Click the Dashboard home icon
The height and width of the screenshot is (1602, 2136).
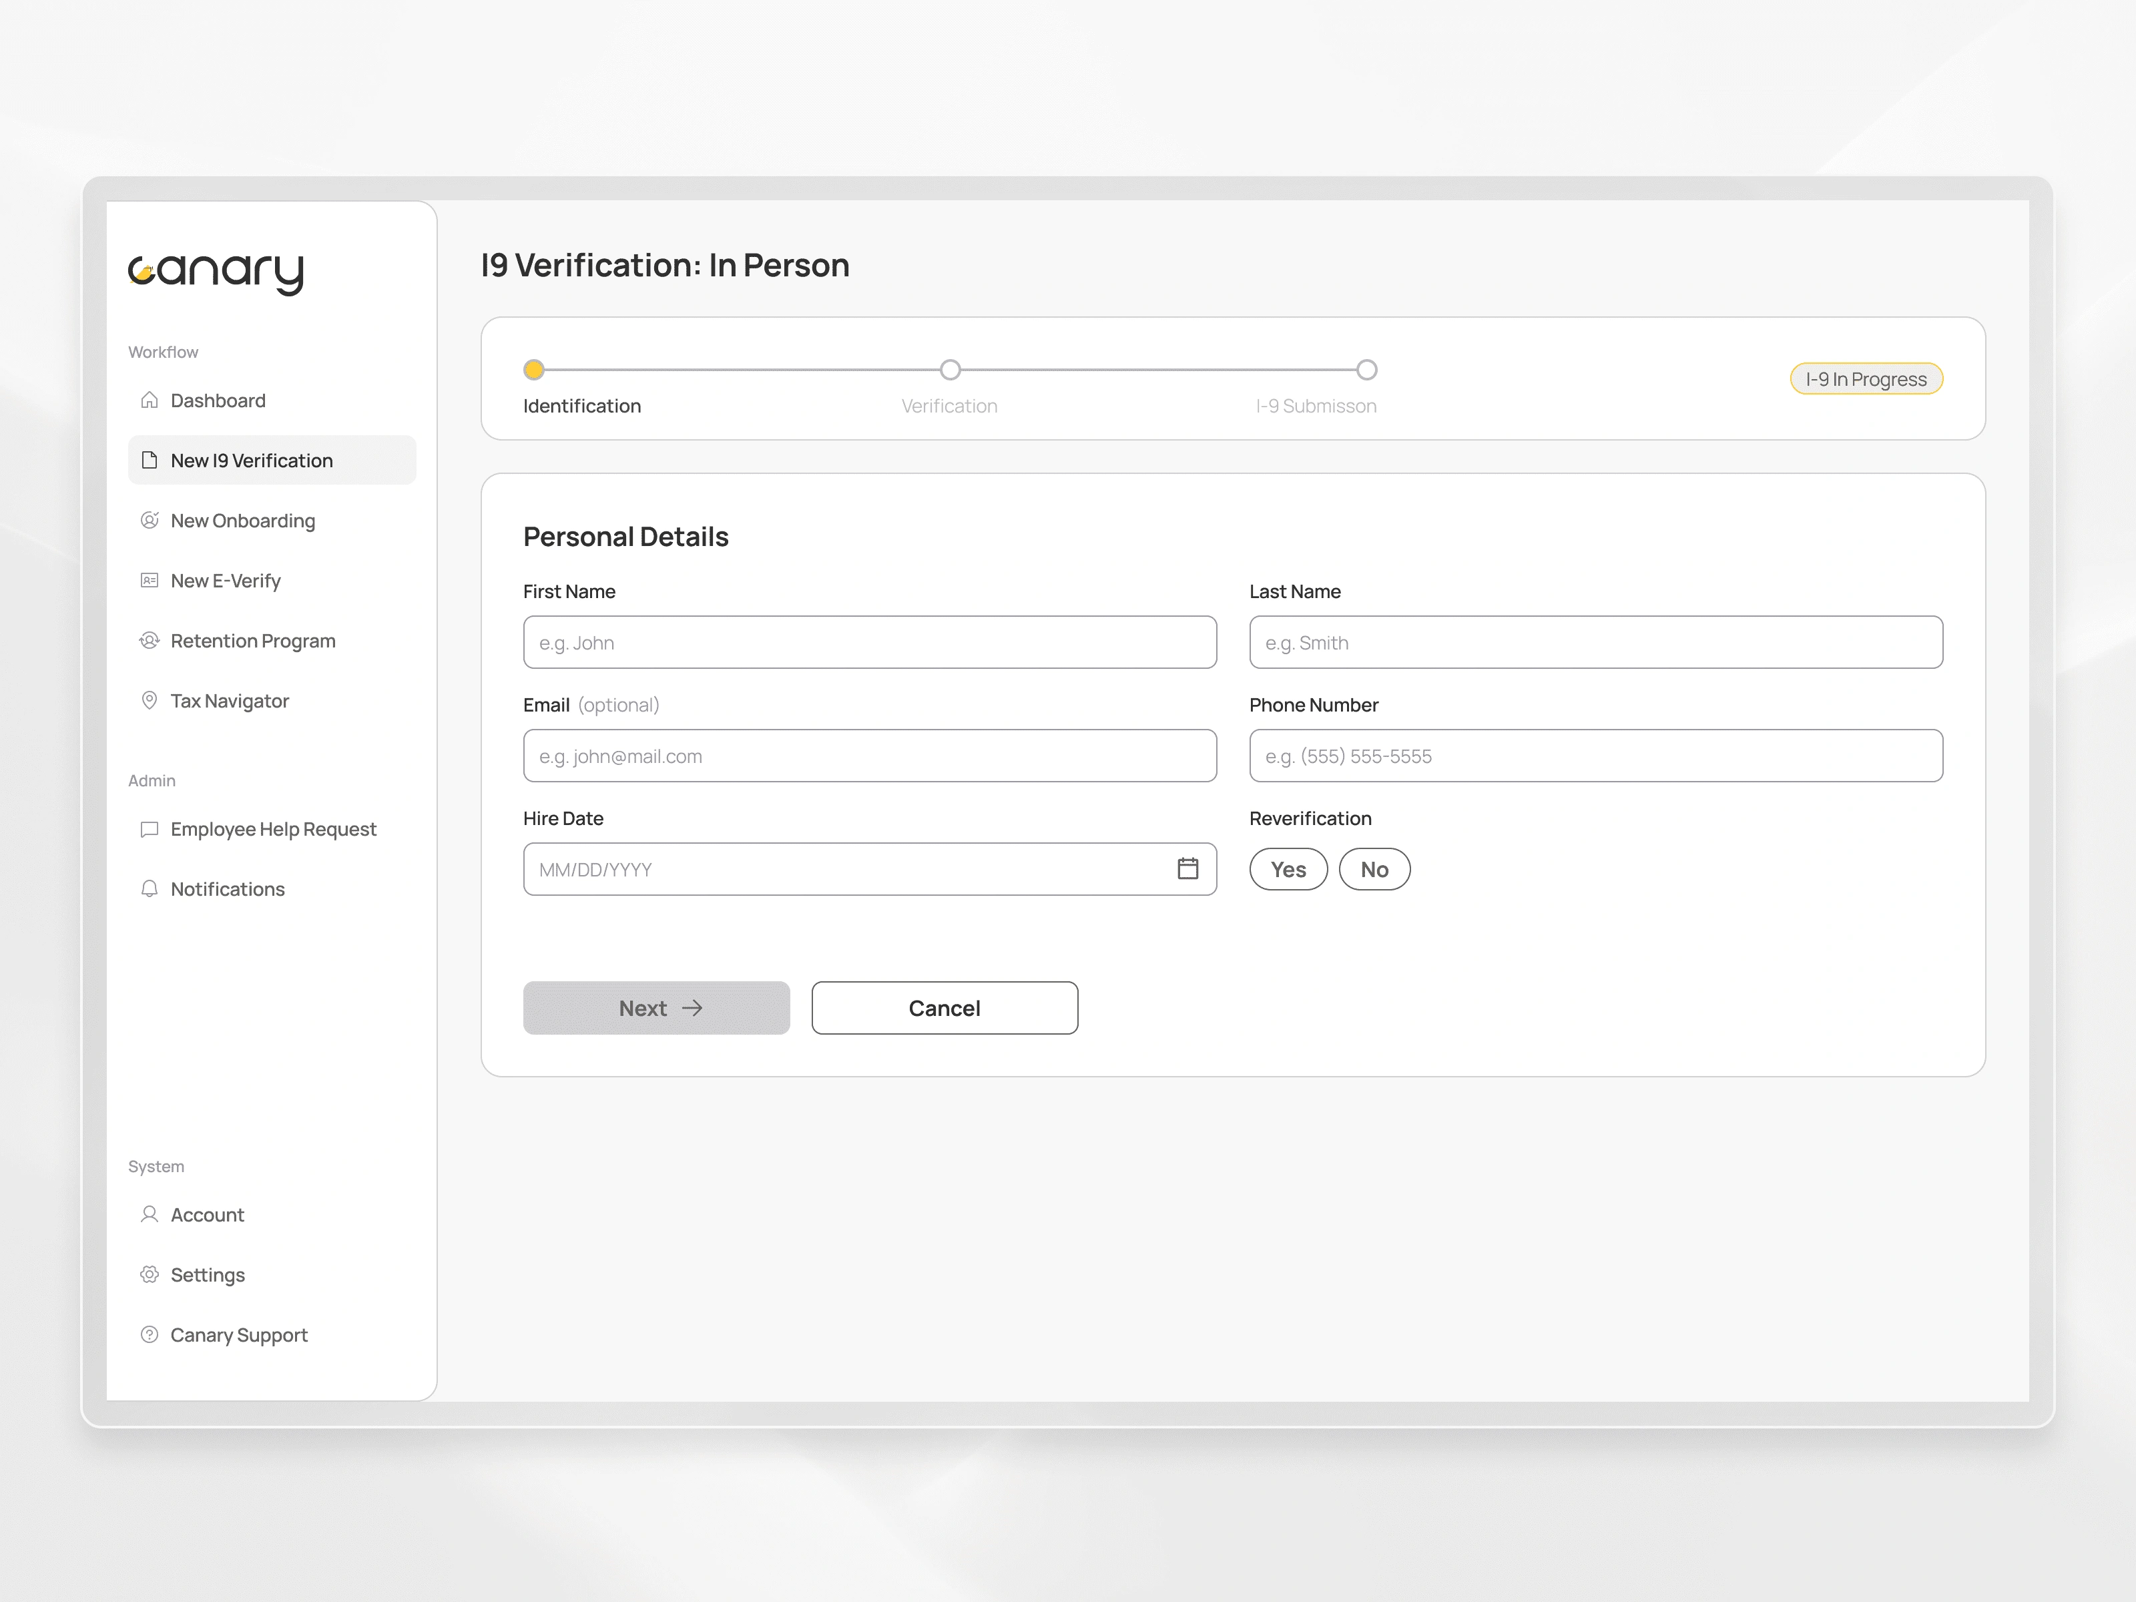[149, 400]
